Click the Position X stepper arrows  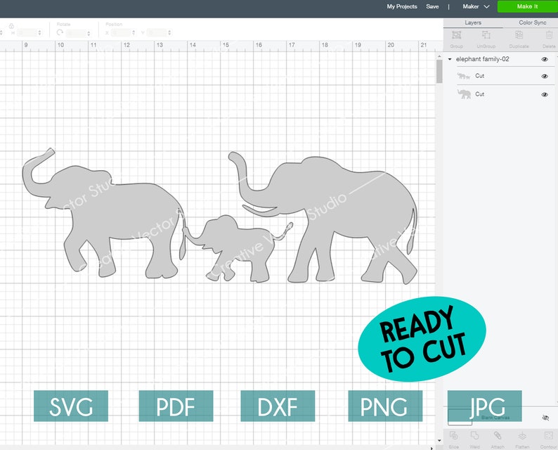coord(134,33)
